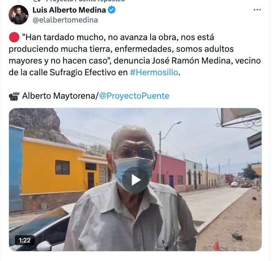Click the 1:22 duration badge
The height and width of the screenshot is (261, 276).
tap(25, 240)
